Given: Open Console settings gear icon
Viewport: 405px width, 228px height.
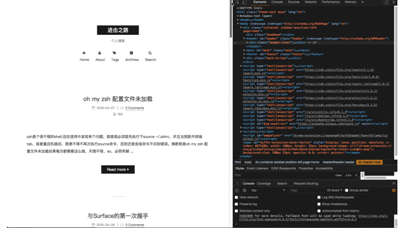Looking at the screenshot, I should tap(394, 190).
